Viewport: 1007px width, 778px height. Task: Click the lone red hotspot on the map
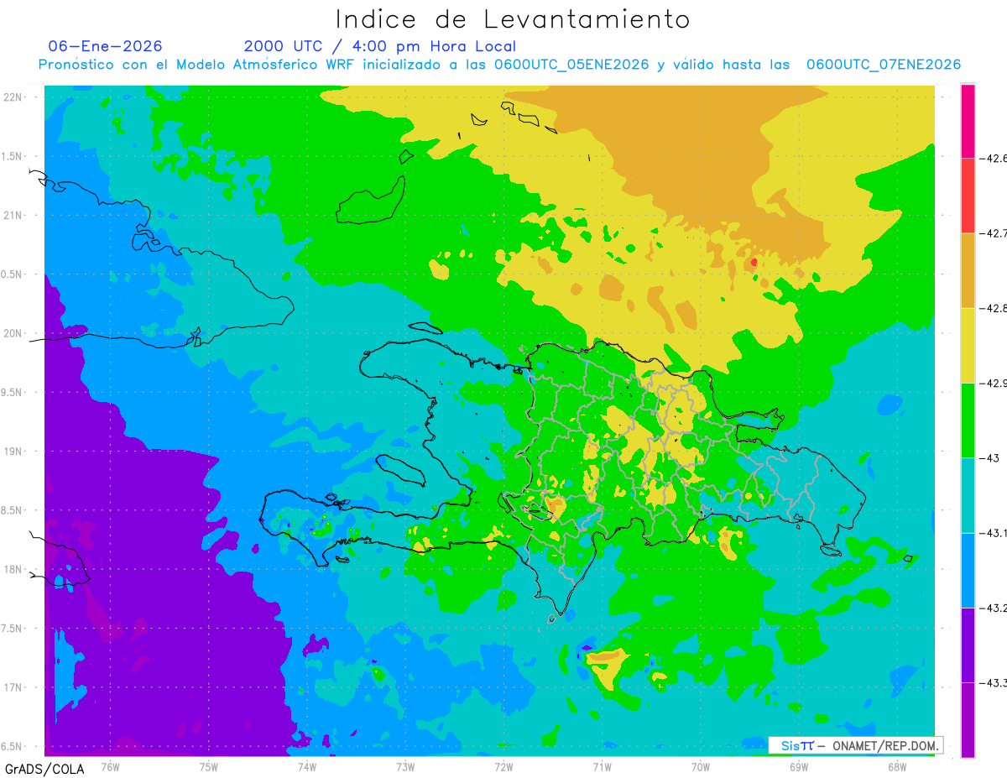point(754,262)
